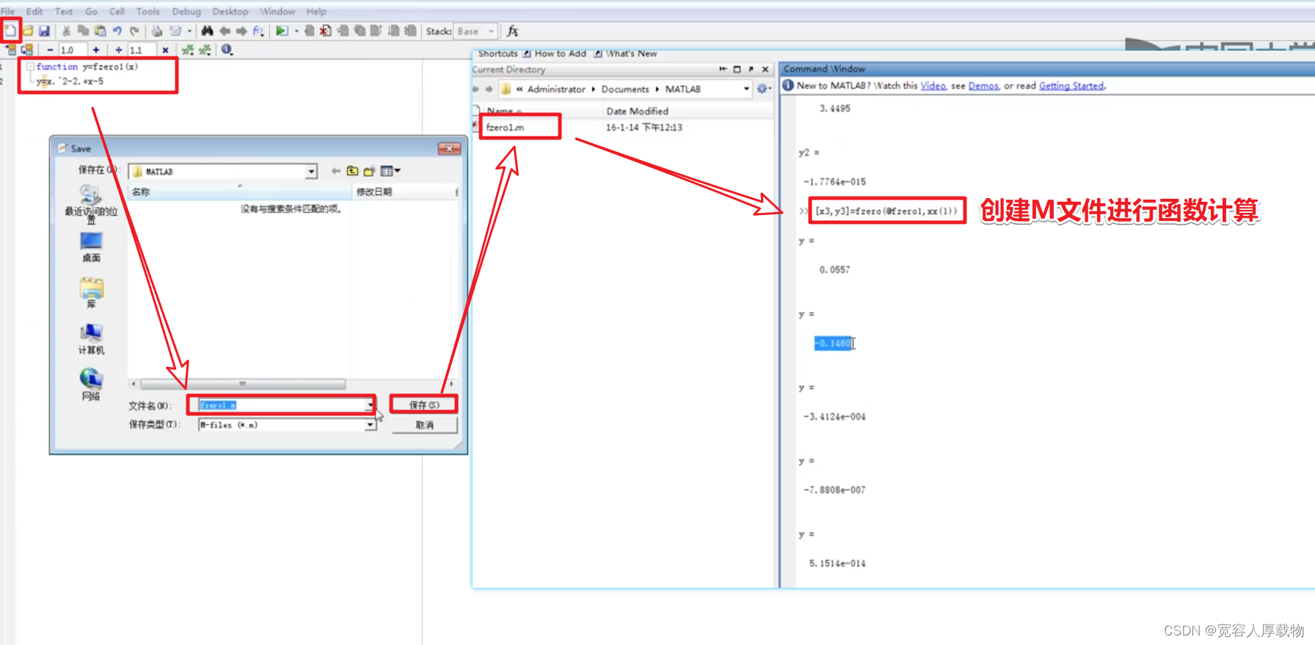The width and height of the screenshot is (1315, 645).
Task: Click the green Run button icon
Action: click(282, 31)
